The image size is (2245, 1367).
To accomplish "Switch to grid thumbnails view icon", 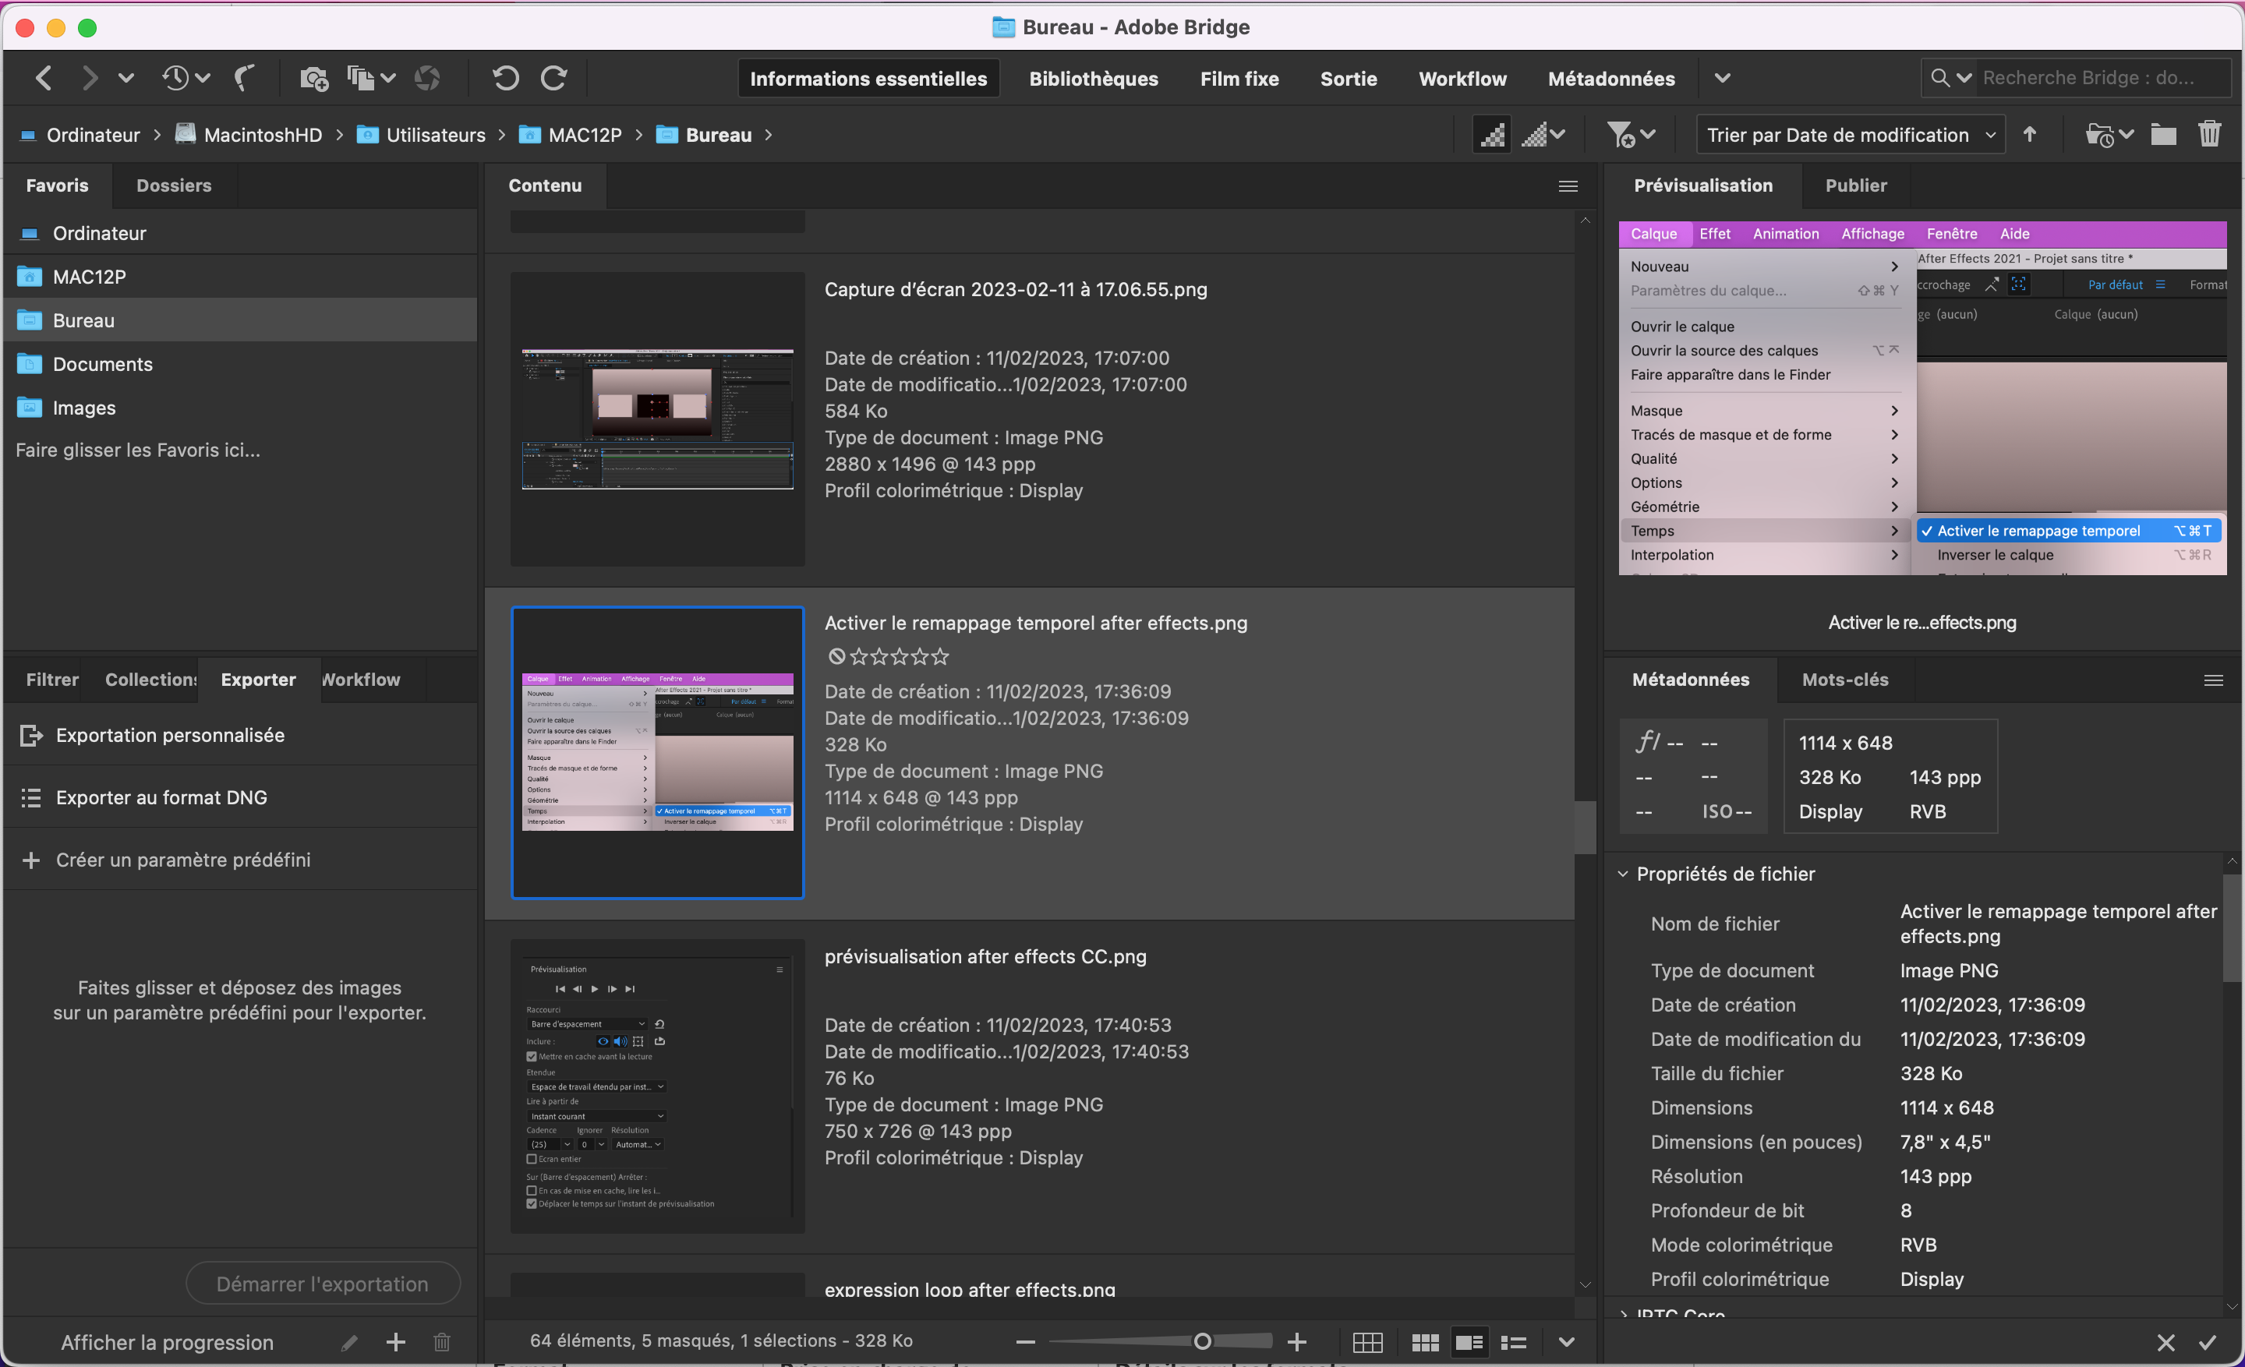I will [1425, 1341].
